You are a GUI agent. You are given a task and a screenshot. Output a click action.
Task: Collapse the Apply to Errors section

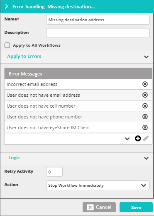coord(146,57)
